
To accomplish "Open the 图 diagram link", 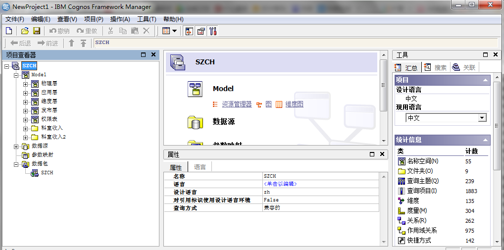I will pyautogui.click(x=269, y=104).
